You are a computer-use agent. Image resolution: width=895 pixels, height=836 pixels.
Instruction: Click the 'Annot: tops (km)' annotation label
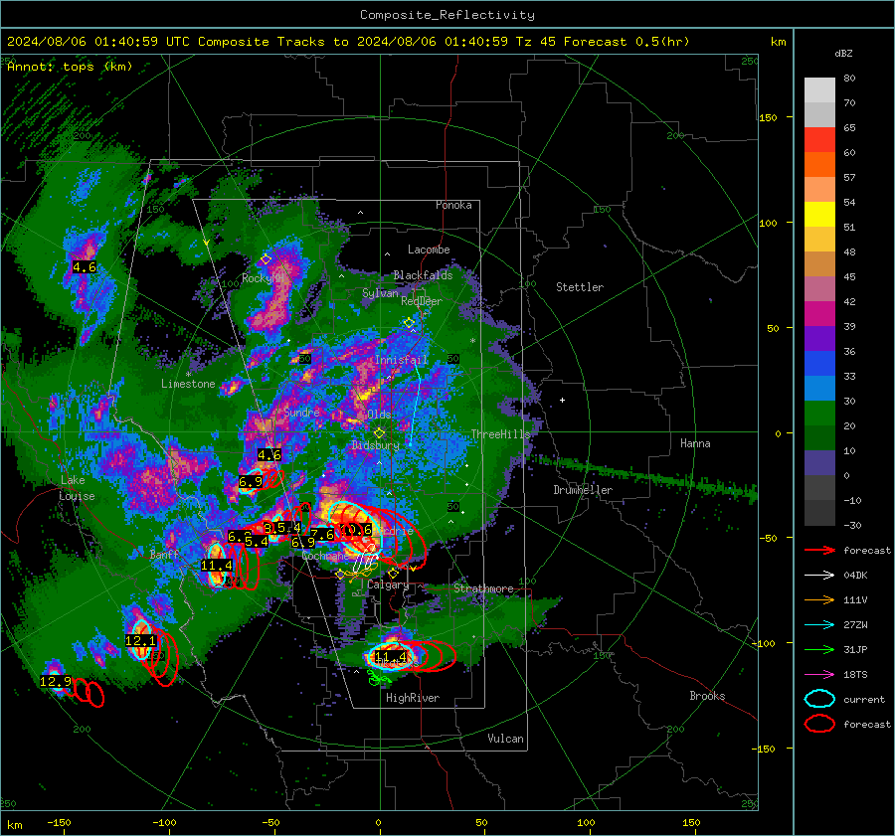click(x=70, y=67)
